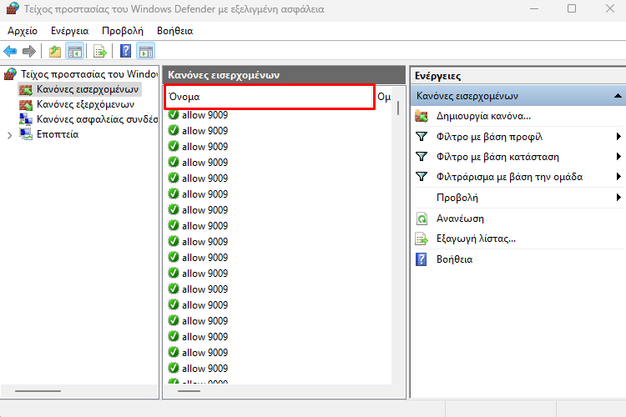Image resolution: width=626 pixels, height=417 pixels.
Task: Minimize the firewall window
Action: coord(534,9)
